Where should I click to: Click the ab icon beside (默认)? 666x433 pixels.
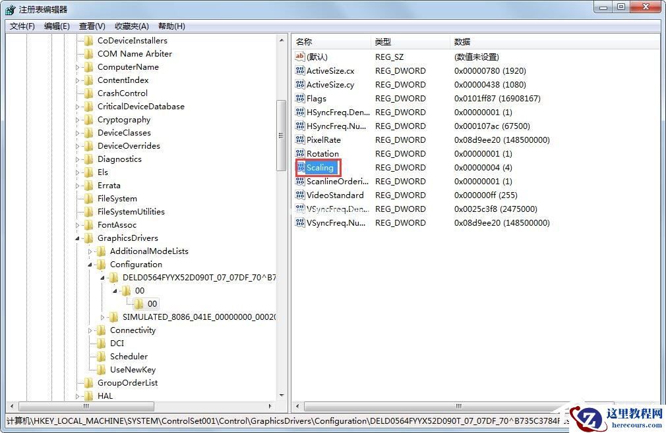click(300, 57)
